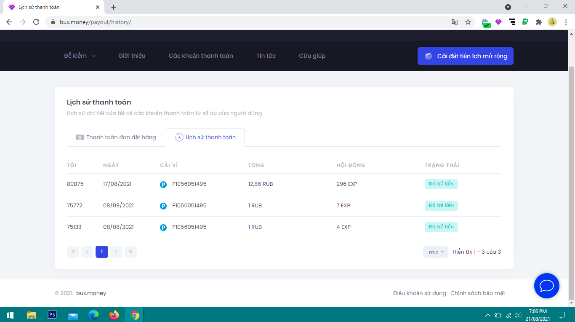Click the TỔNG column header
Viewport: 575px width, 322px height.
(x=256, y=165)
